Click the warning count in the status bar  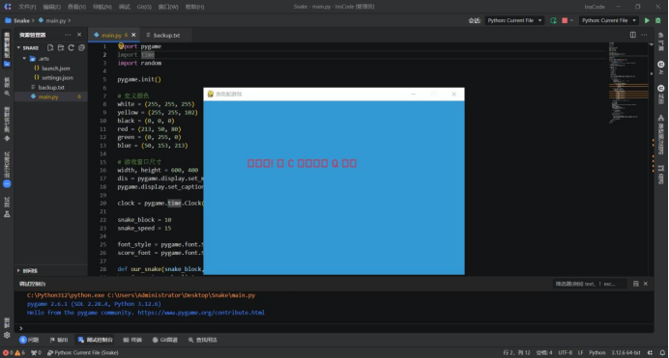click(20, 353)
